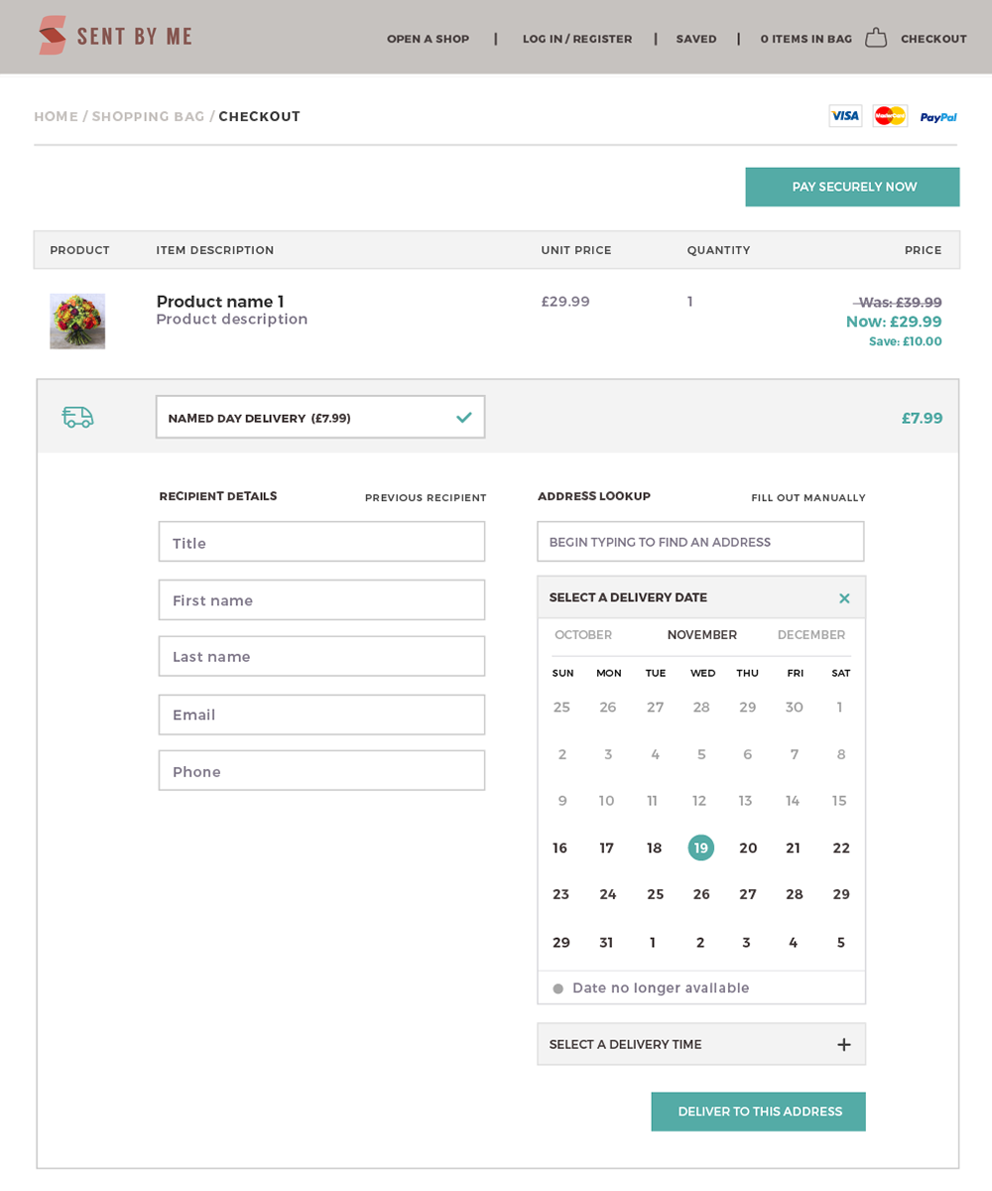The width and height of the screenshot is (992, 1191).
Task: Click Deliver To This Address button
Action: coord(759,1112)
